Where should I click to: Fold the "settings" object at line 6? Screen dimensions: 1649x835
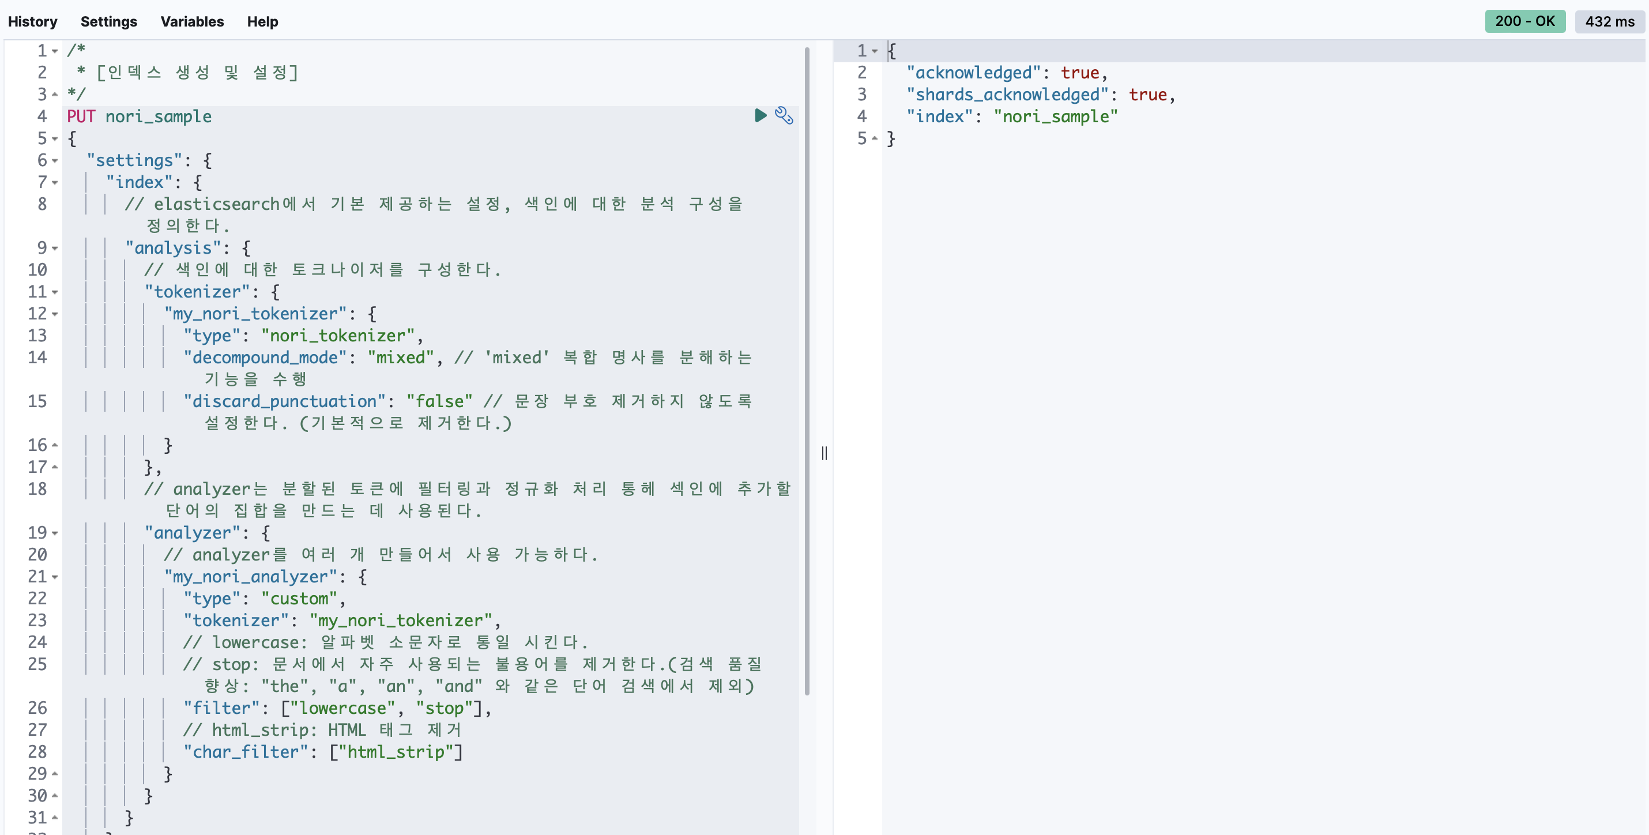(x=55, y=161)
